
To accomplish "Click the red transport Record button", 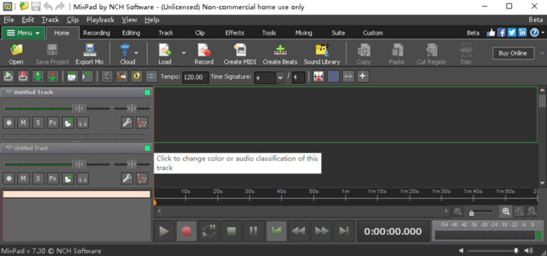I will [x=186, y=231].
